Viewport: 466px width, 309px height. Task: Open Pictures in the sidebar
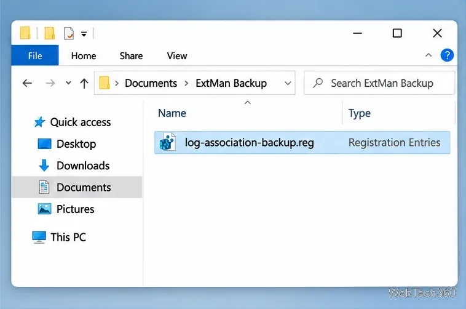75,209
